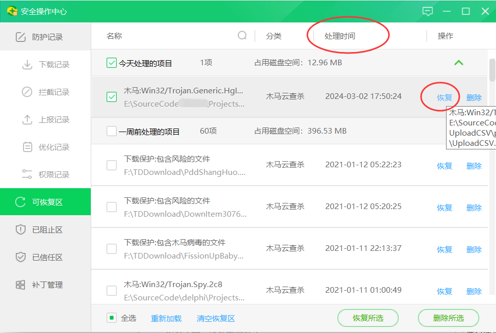Image resolution: width=496 pixels, height=333 pixels.
Task: Open 拦截记录 intercept records
Action: pyautogui.click(x=54, y=92)
